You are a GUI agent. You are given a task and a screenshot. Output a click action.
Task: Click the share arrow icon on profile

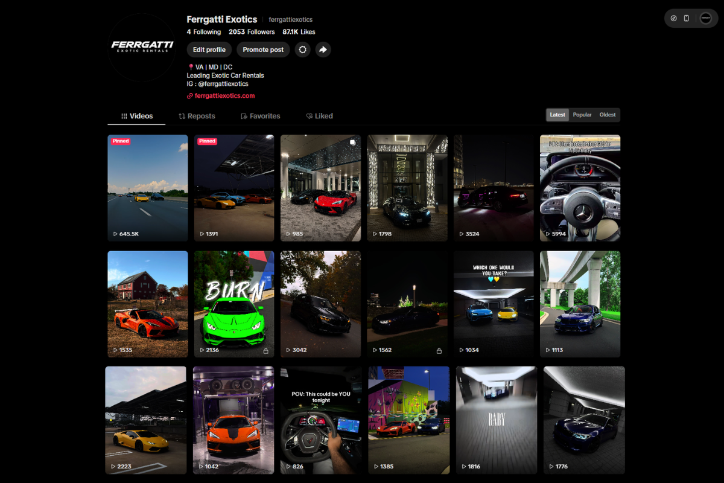[x=323, y=50]
